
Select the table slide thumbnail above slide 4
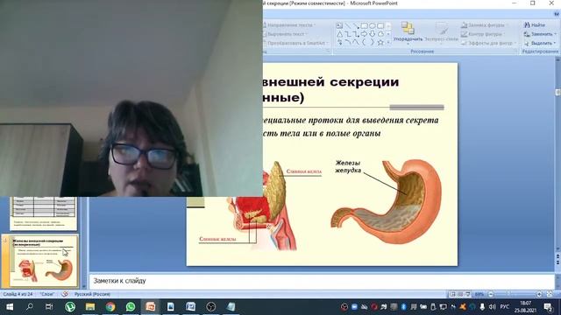pyautogui.click(x=44, y=213)
